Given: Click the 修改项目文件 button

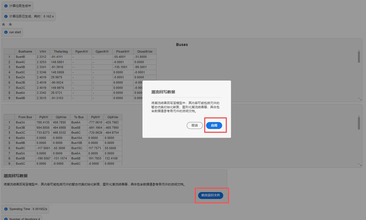Looking at the screenshot, I should point(211,195).
